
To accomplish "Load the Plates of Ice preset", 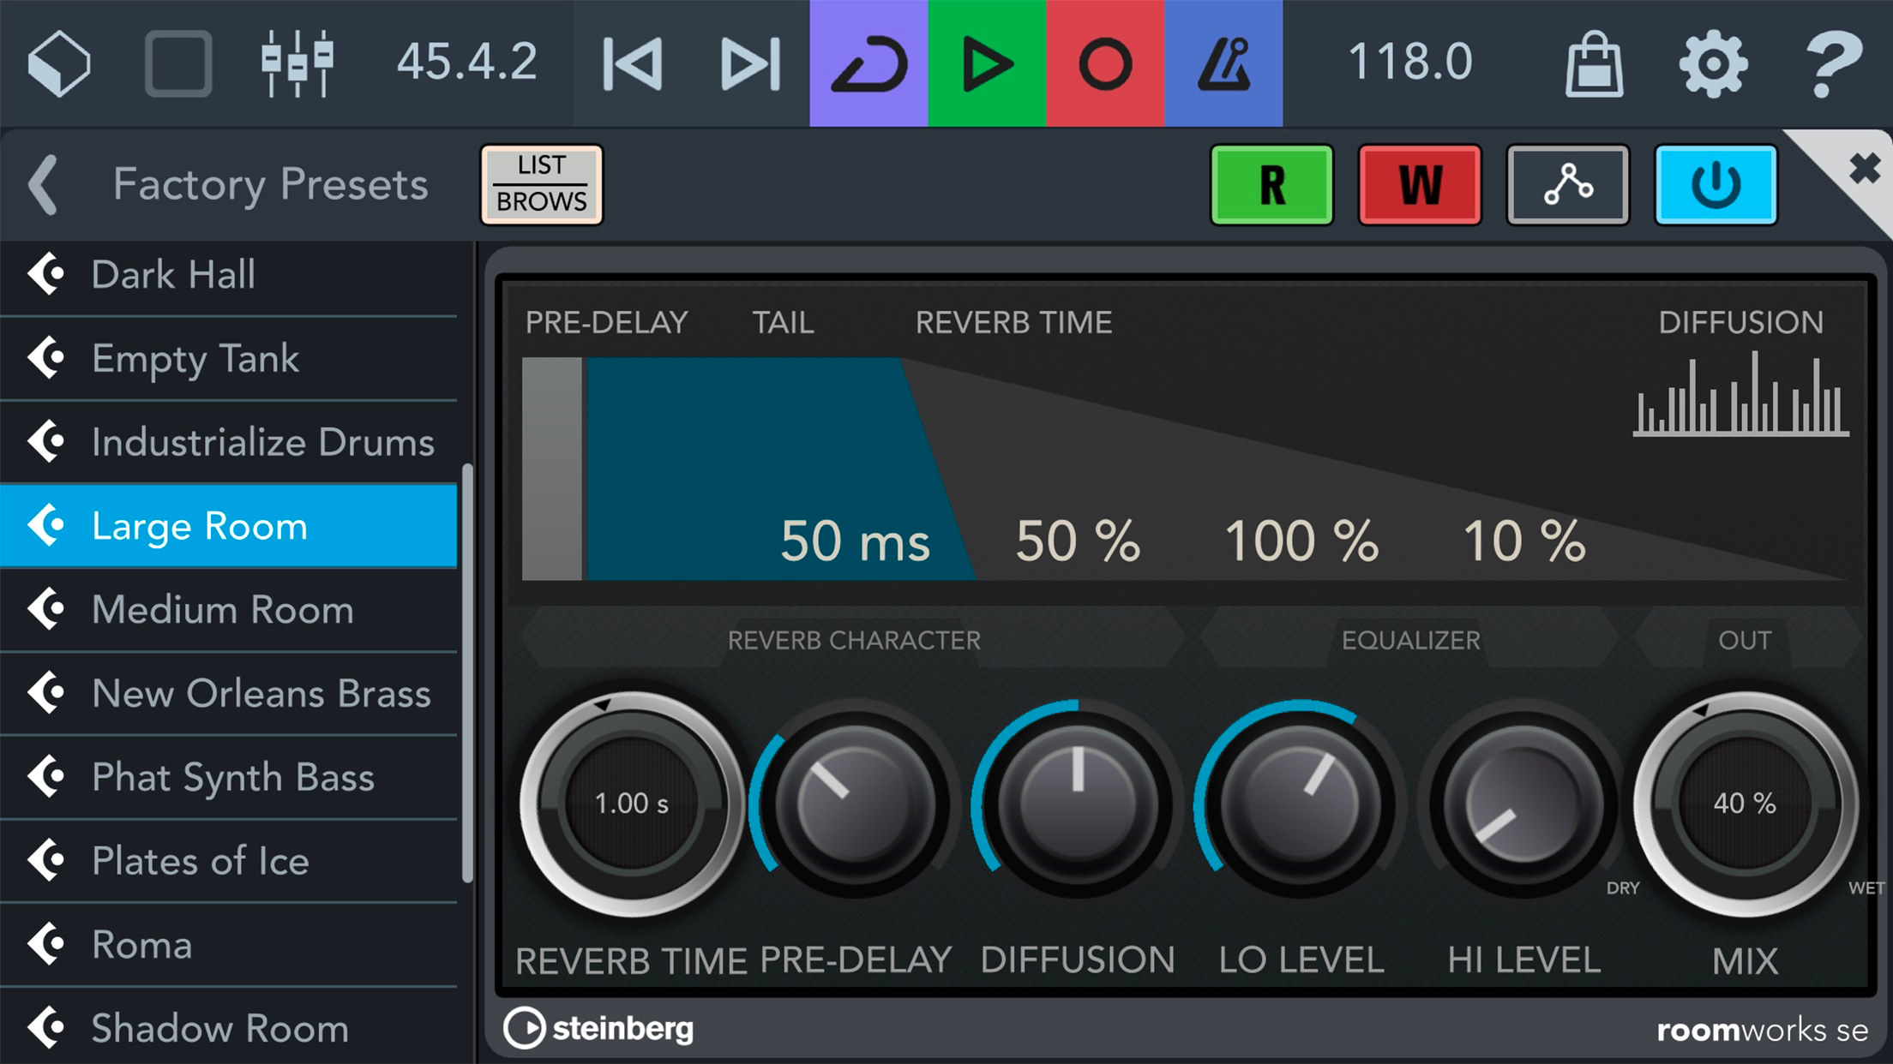I will (x=201, y=861).
